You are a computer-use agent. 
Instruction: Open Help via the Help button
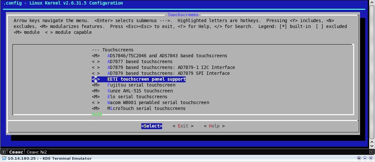coord(214,126)
